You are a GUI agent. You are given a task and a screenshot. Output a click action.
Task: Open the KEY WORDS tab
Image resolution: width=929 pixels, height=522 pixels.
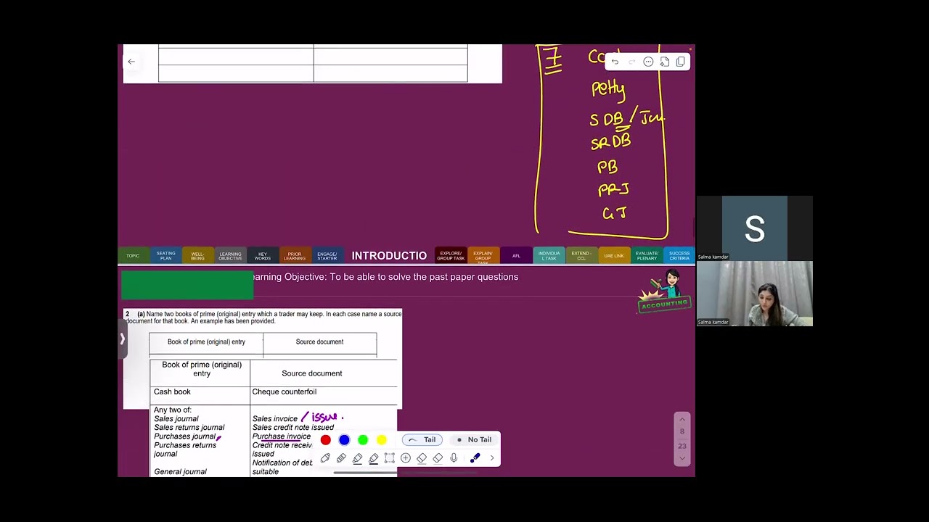point(262,256)
